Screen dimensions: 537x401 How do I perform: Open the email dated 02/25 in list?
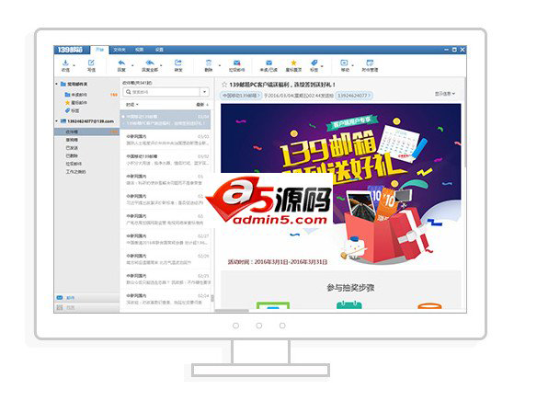click(x=166, y=279)
